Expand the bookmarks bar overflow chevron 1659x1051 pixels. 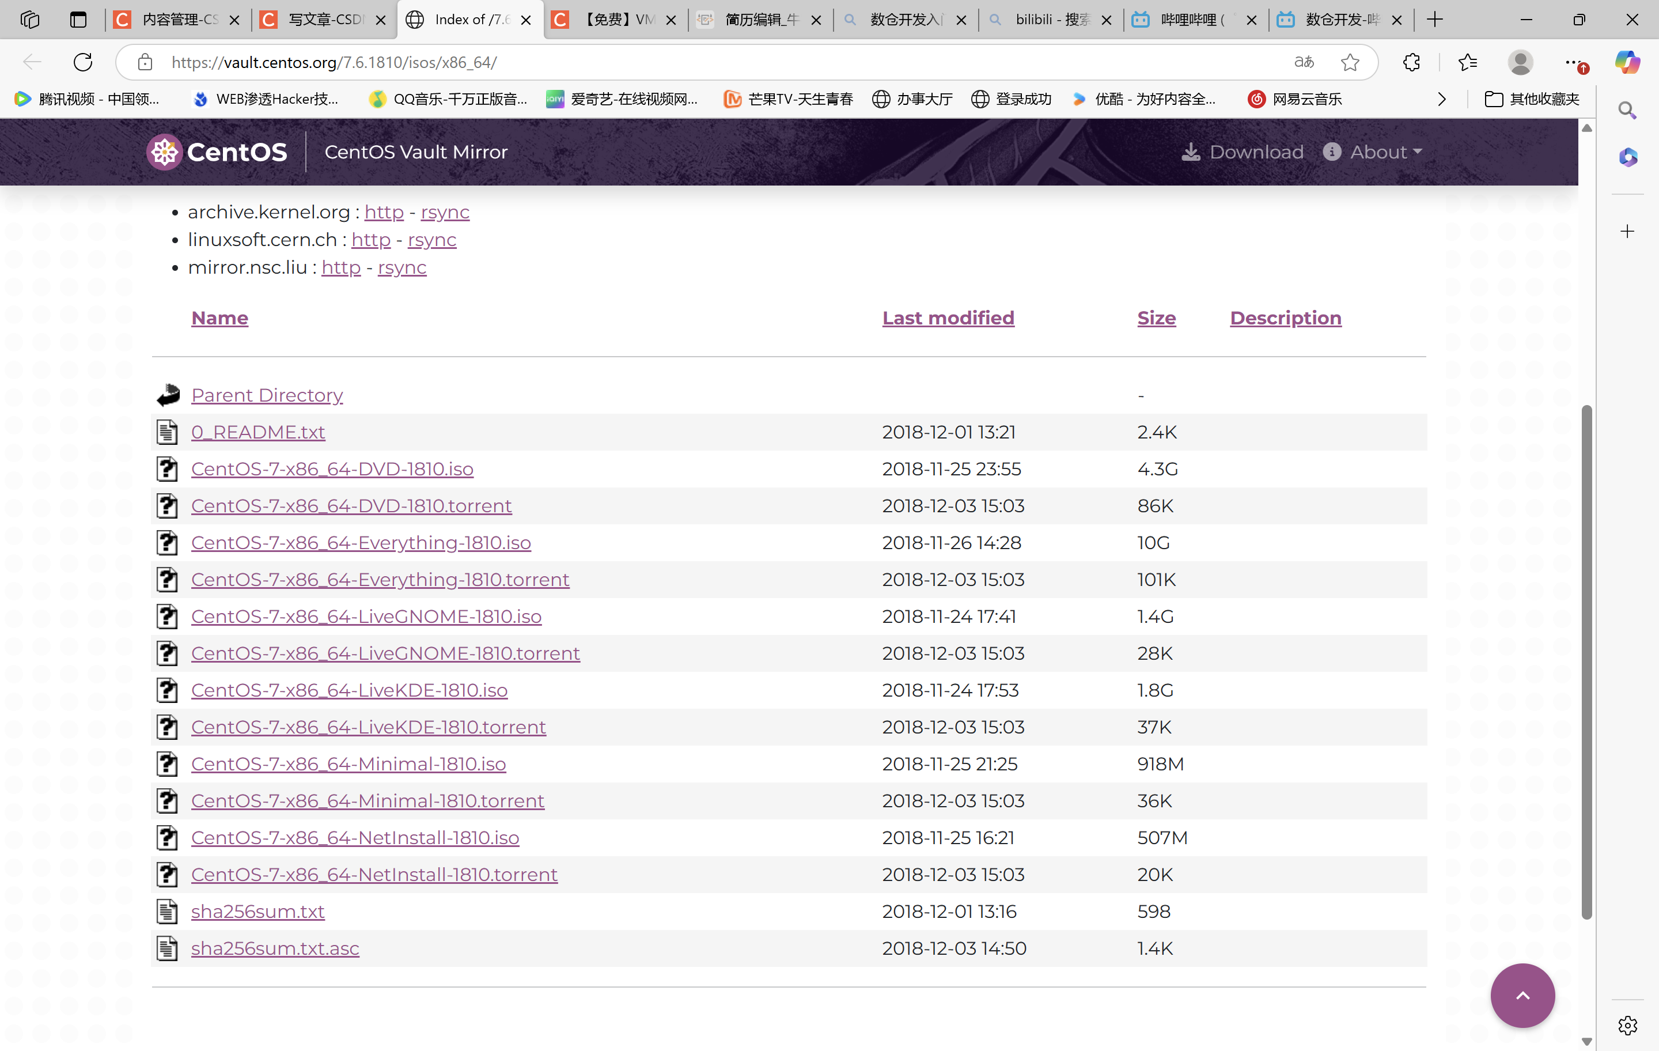point(1441,99)
